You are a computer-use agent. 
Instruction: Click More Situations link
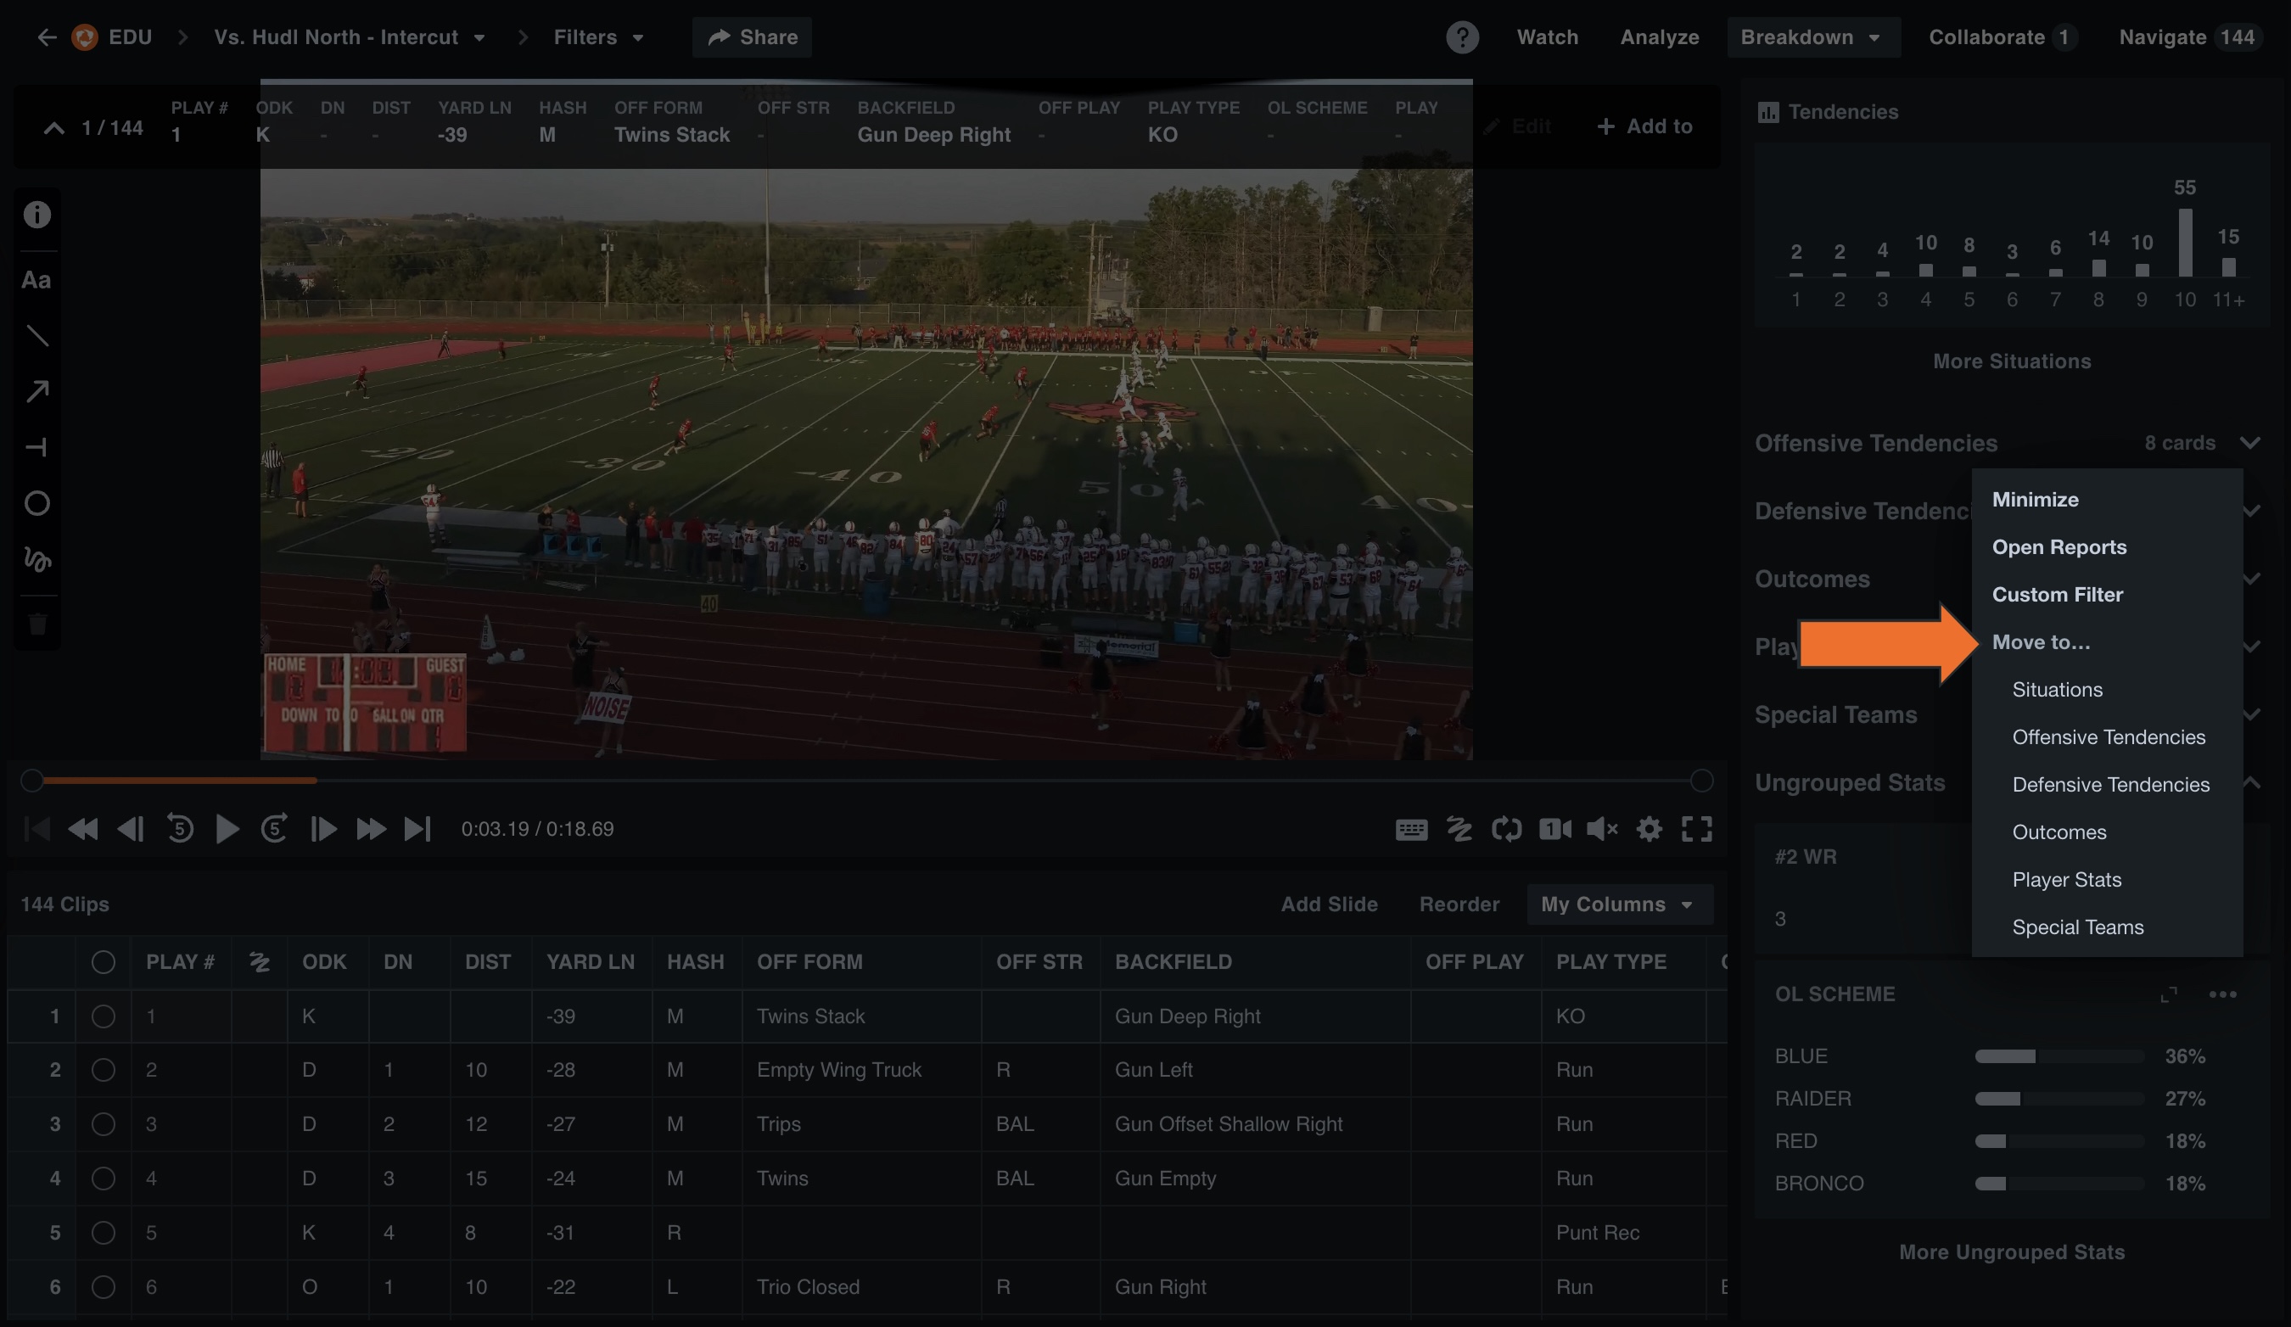click(2012, 361)
